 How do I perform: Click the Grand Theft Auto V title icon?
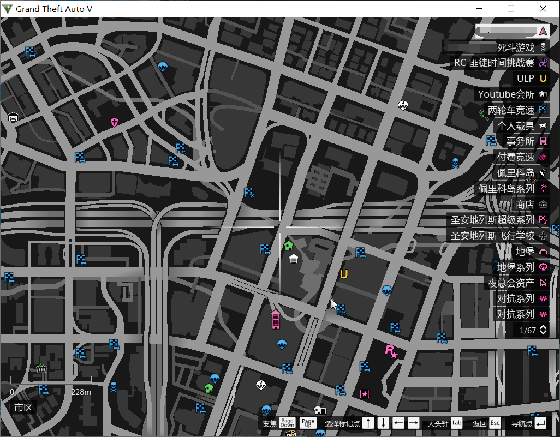pos(7,9)
